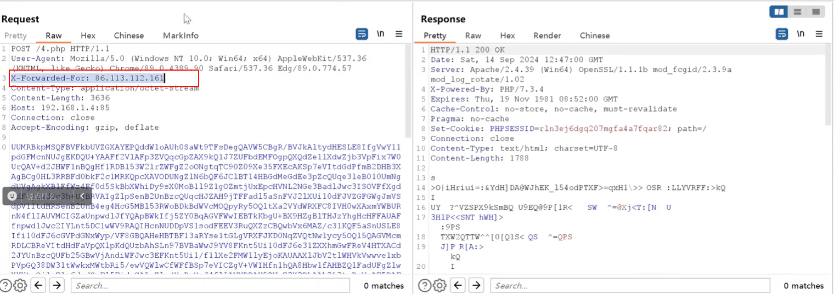Image resolution: width=834 pixels, height=294 pixels.
Task: Click the 'Accept-Encoding: gzip, deflate' line
Action: pos(85,127)
